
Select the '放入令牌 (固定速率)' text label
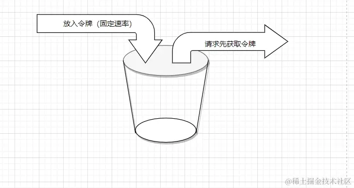tap(98, 24)
